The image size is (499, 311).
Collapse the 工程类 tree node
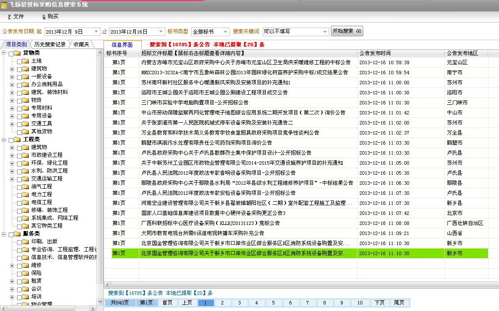click(x=4, y=139)
